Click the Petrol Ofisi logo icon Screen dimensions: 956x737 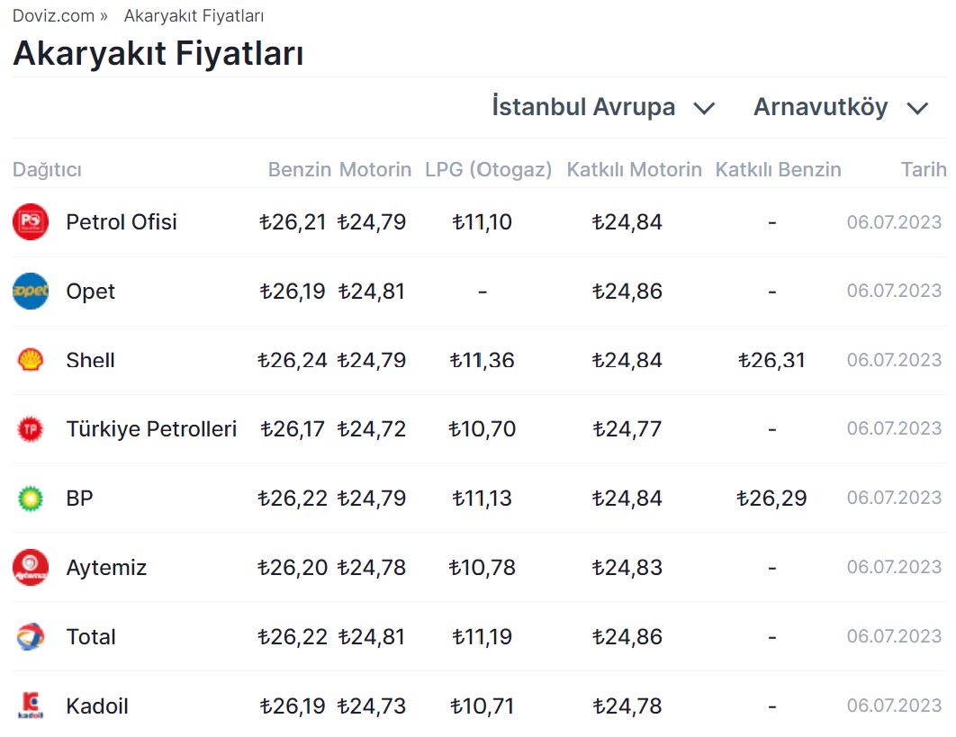pyautogui.click(x=31, y=222)
